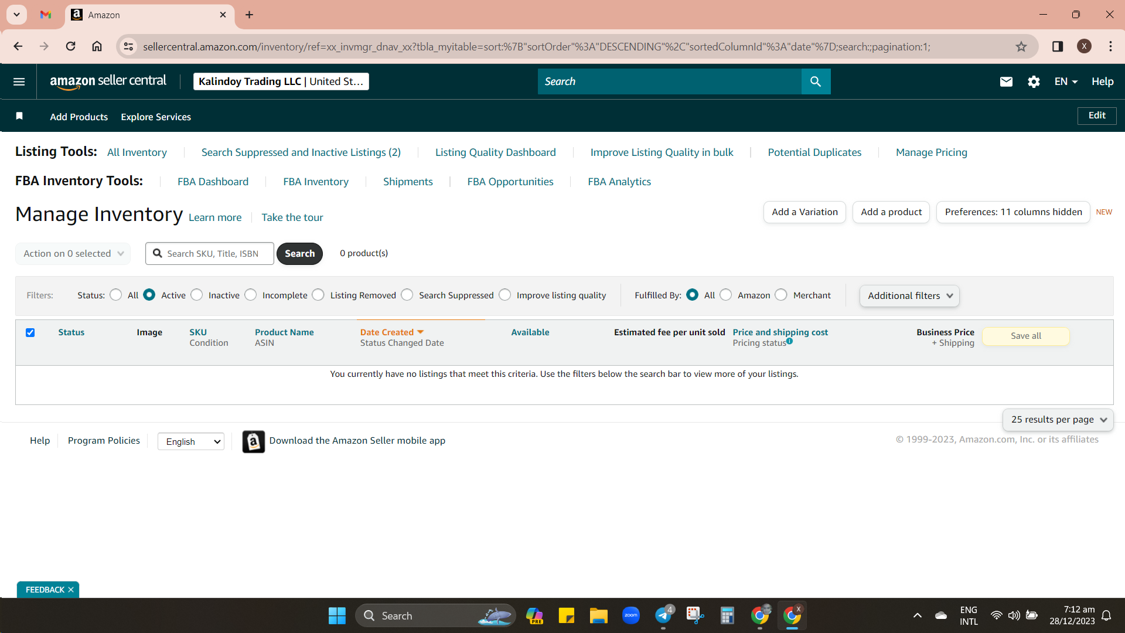Screen dimensions: 1125x633
Task: Select Fulfilled By Amazon radio button
Action: click(726, 295)
